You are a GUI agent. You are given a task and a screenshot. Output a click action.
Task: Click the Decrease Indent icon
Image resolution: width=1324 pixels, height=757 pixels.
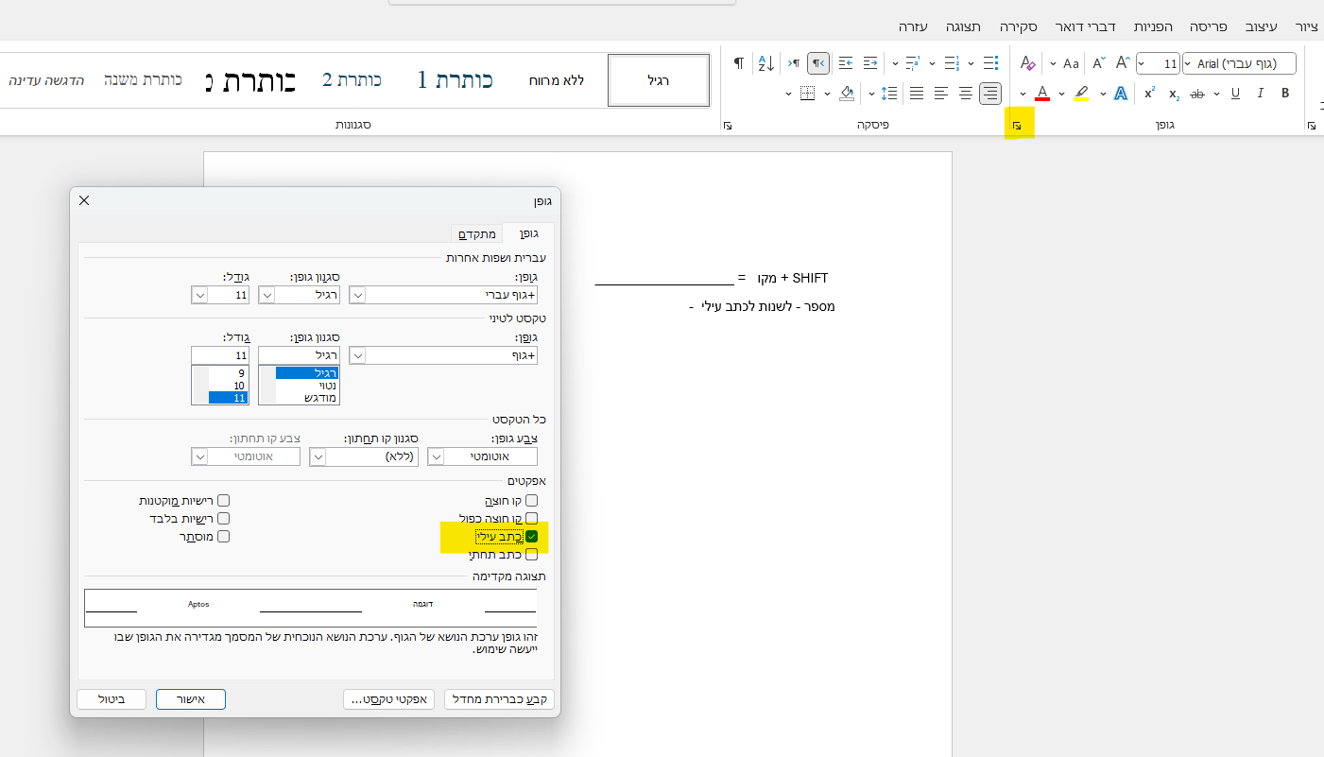coord(869,63)
